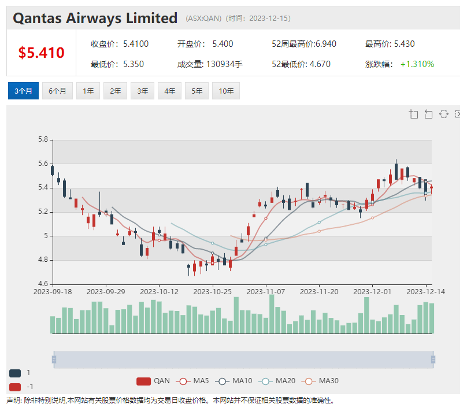This screenshot has width=467, height=415.
Task: Click the restore chart icon
Action: click(x=443, y=114)
